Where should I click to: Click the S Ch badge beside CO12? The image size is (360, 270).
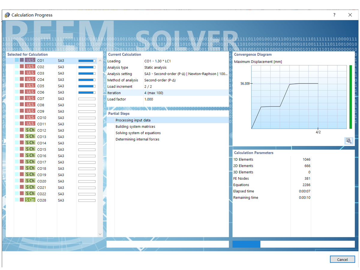tap(30, 130)
